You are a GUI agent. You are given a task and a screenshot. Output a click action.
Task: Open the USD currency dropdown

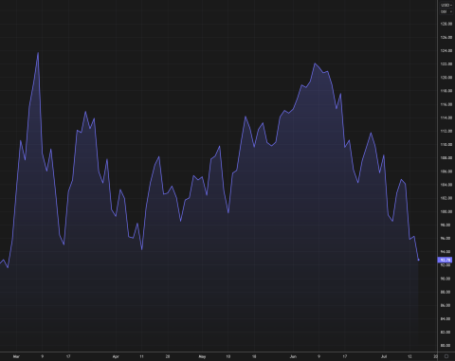[446, 5]
